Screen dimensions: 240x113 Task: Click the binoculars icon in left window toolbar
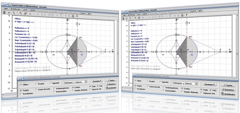(9, 13)
